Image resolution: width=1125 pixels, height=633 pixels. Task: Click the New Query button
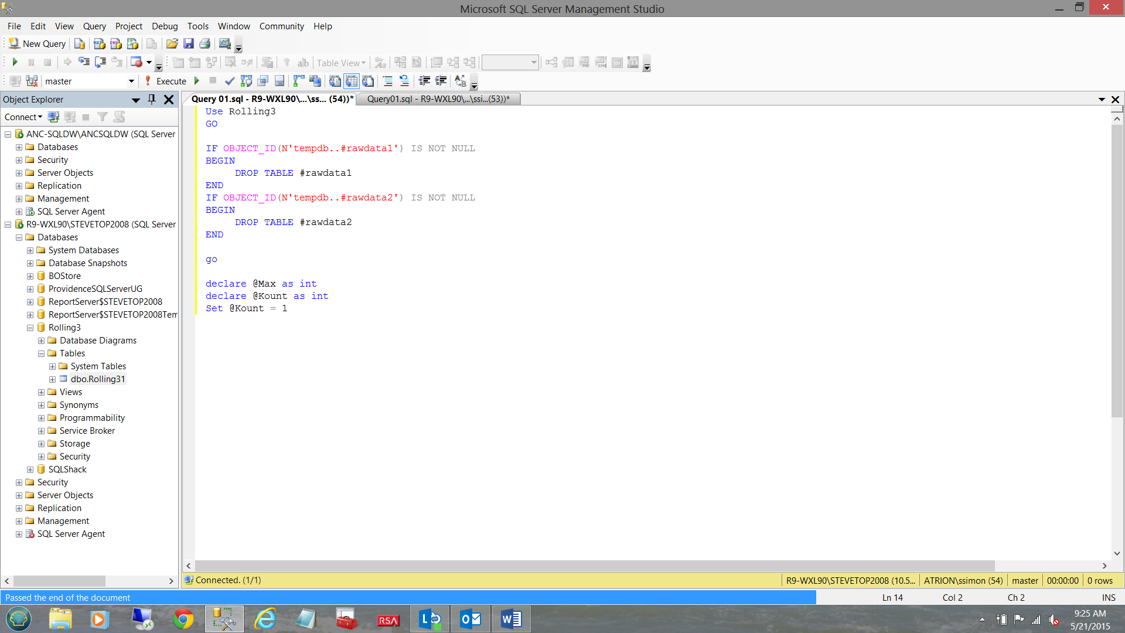(37, 44)
